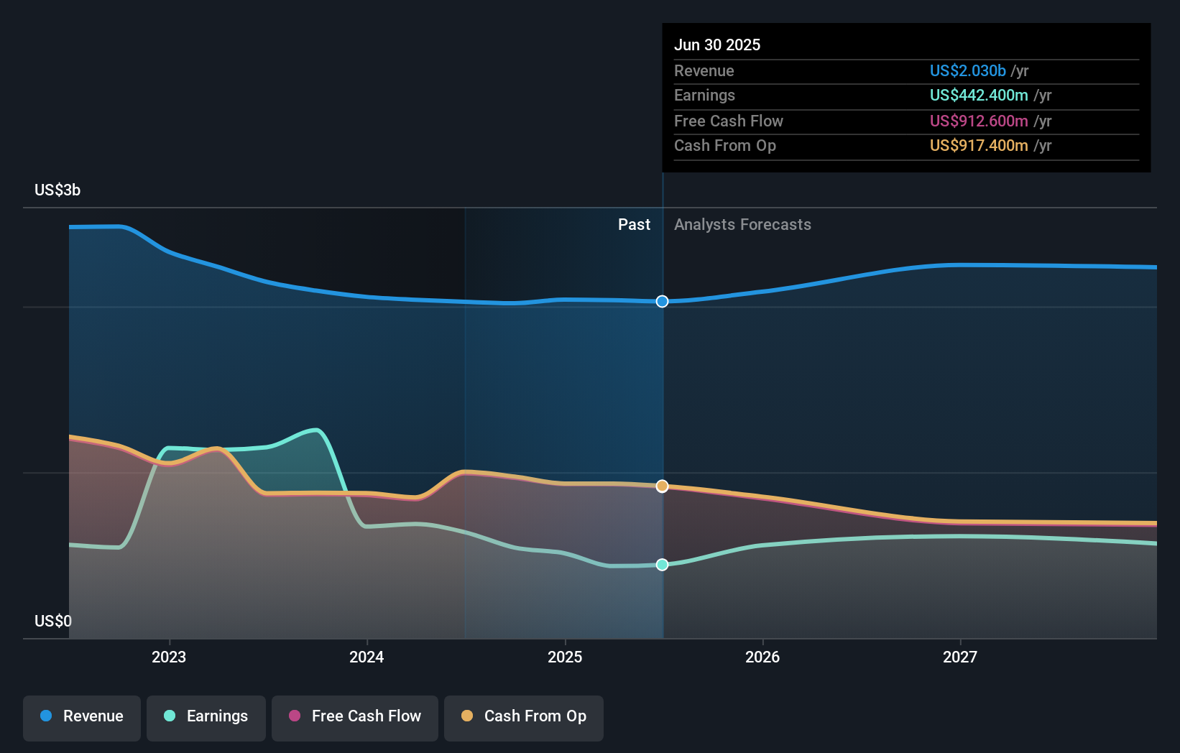Screen dimensions: 1180x753
Task: Click the 2023 x-axis label
Action: click(x=169, y=657)
